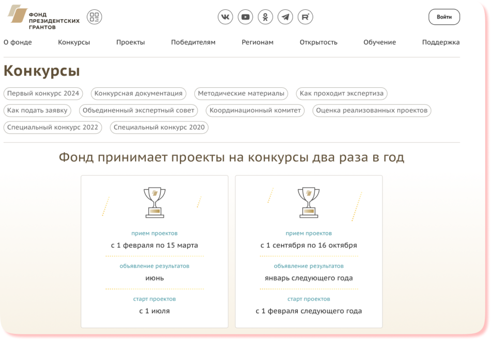Open the Обучение menu item

pyautogui.click(x=379, y=42)
